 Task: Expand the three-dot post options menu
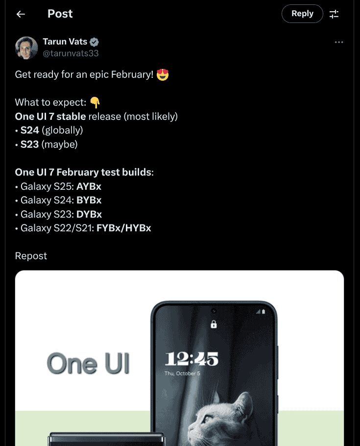point(339,42)
